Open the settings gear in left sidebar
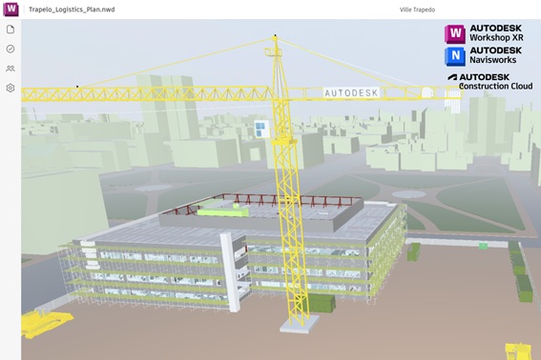The image size is (541, 360). (x=10, y=88)
